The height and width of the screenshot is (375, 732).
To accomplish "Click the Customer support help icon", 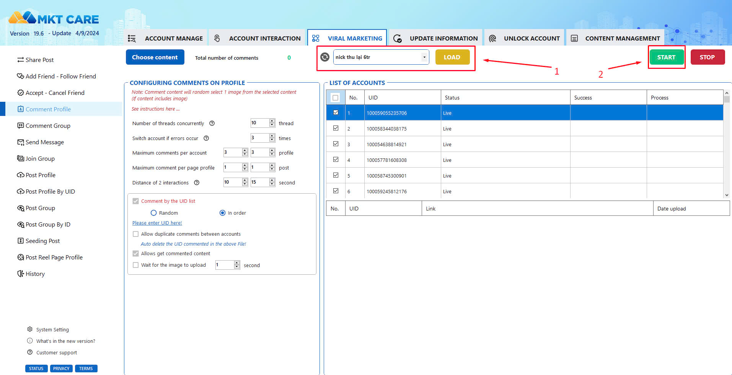I will click(30, 352).
